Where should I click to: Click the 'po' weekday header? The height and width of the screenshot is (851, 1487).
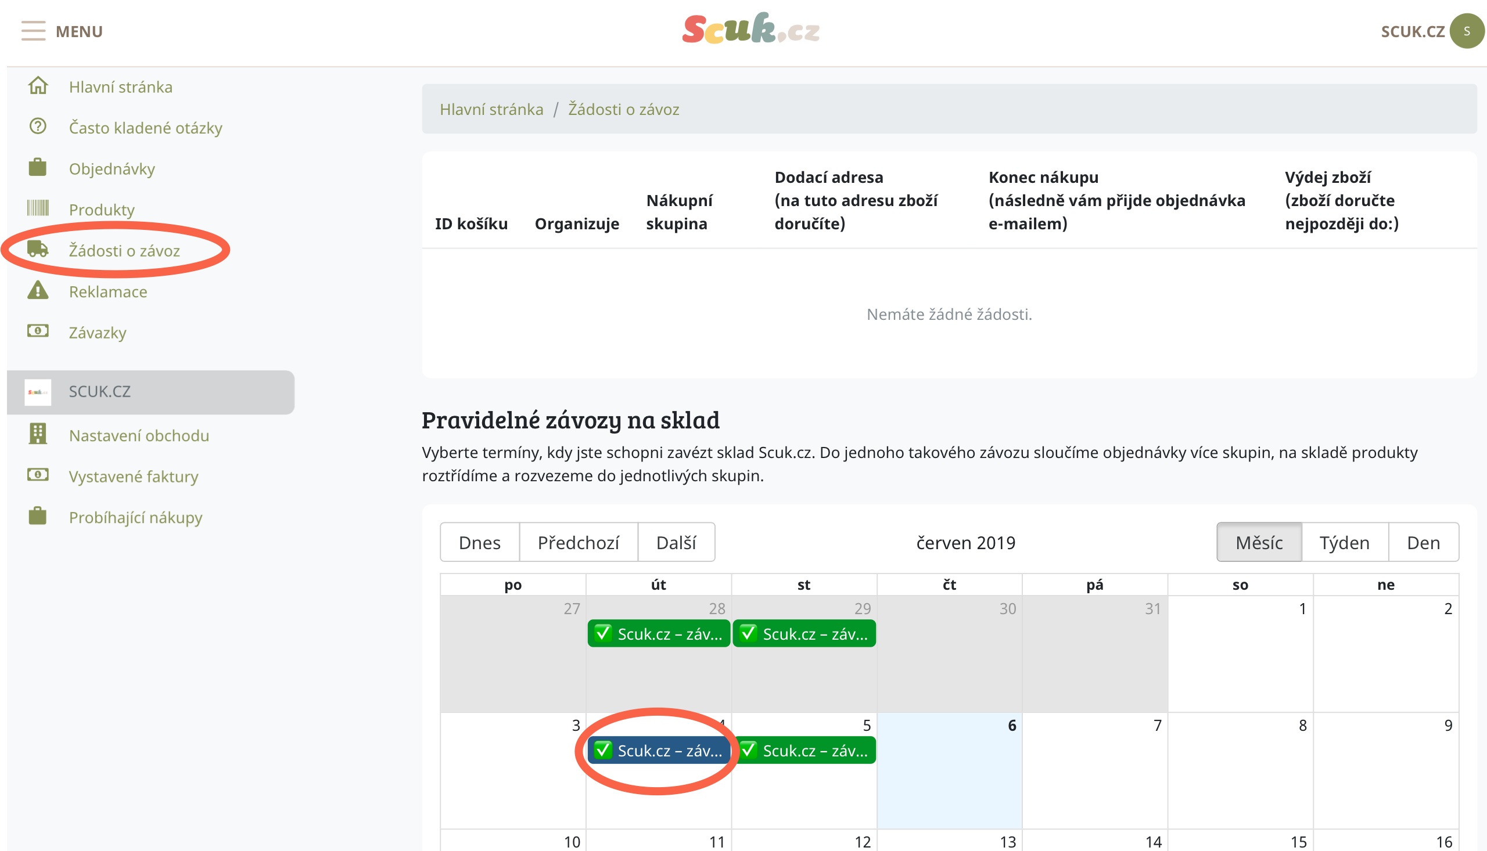[x=513, y=585]
